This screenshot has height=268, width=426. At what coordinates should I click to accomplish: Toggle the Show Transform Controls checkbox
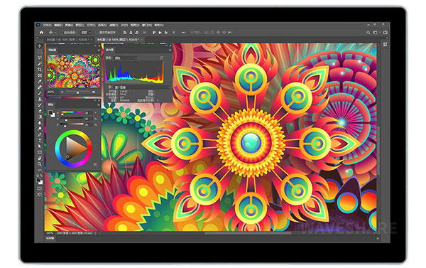[x=97, y=33]
